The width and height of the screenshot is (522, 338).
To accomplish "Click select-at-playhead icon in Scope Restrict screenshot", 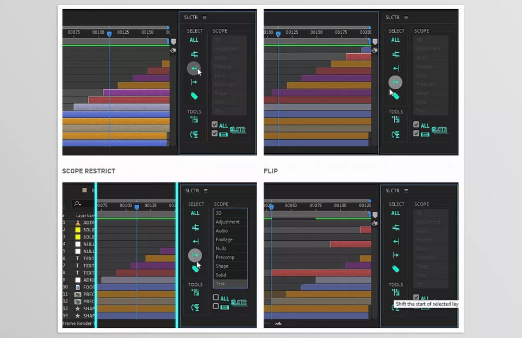I will (195, 227).
